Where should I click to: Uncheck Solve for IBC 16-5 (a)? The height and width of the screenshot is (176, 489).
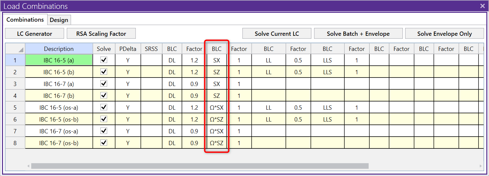[104, 60]
